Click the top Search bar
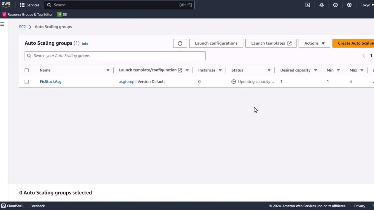The height and width of the screenshot is (210, 374). point(119,5)
